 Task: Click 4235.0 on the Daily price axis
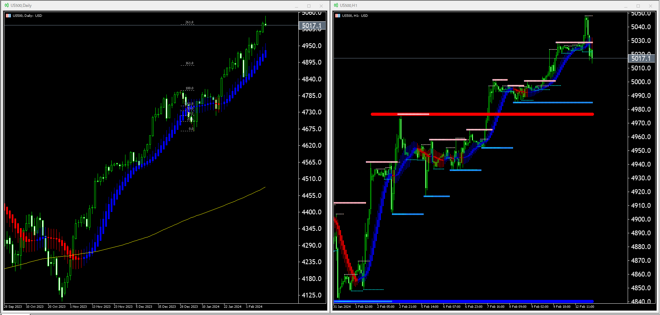pyautogui.click(x=311, y=262)
